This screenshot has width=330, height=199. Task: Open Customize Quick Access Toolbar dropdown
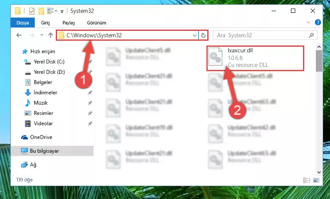pos(62,11)
